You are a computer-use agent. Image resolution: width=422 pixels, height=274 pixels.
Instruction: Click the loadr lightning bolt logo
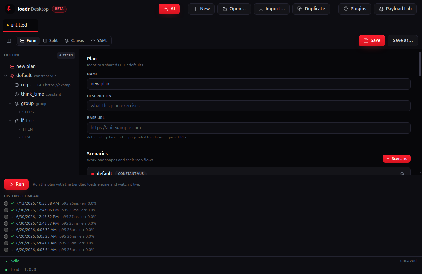[10, 9]
